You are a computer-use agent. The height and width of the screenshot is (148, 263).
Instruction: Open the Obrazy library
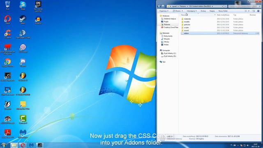pos(166,42)
